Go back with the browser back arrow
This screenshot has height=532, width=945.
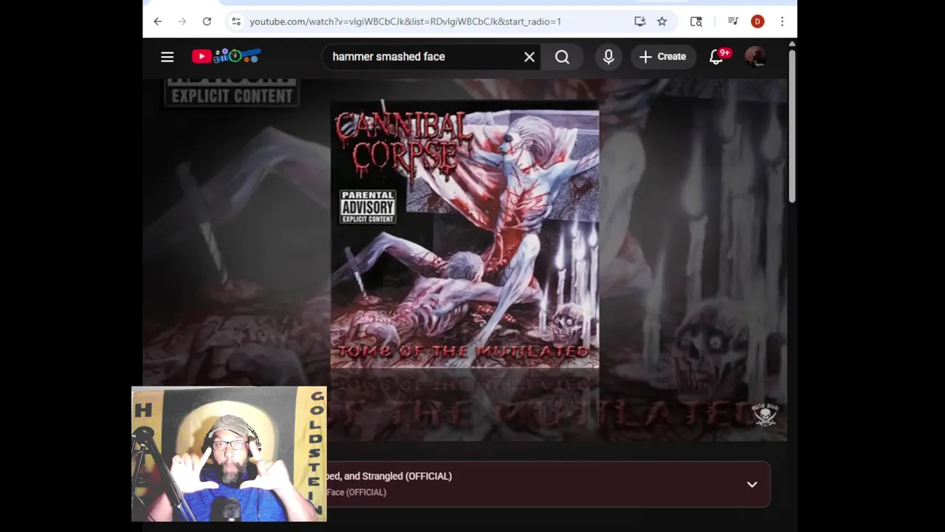[158, 21]
